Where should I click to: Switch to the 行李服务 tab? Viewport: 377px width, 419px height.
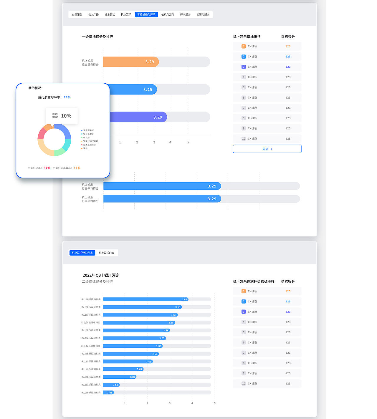pos(185,15)
